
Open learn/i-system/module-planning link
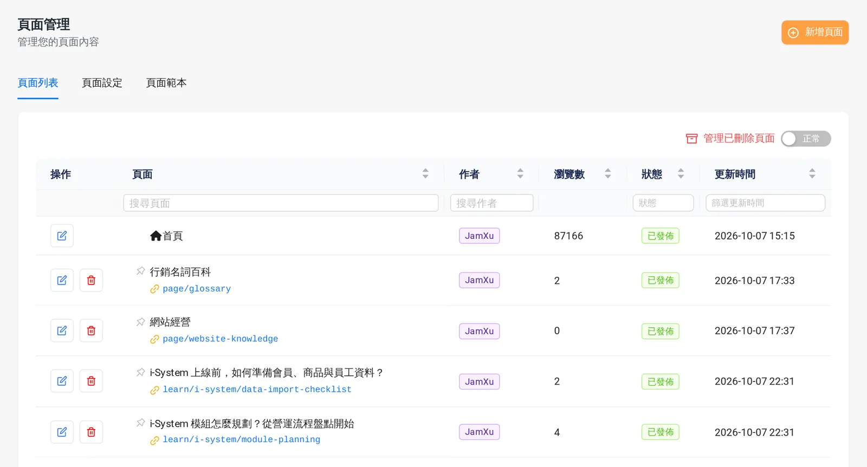(242, 440)
